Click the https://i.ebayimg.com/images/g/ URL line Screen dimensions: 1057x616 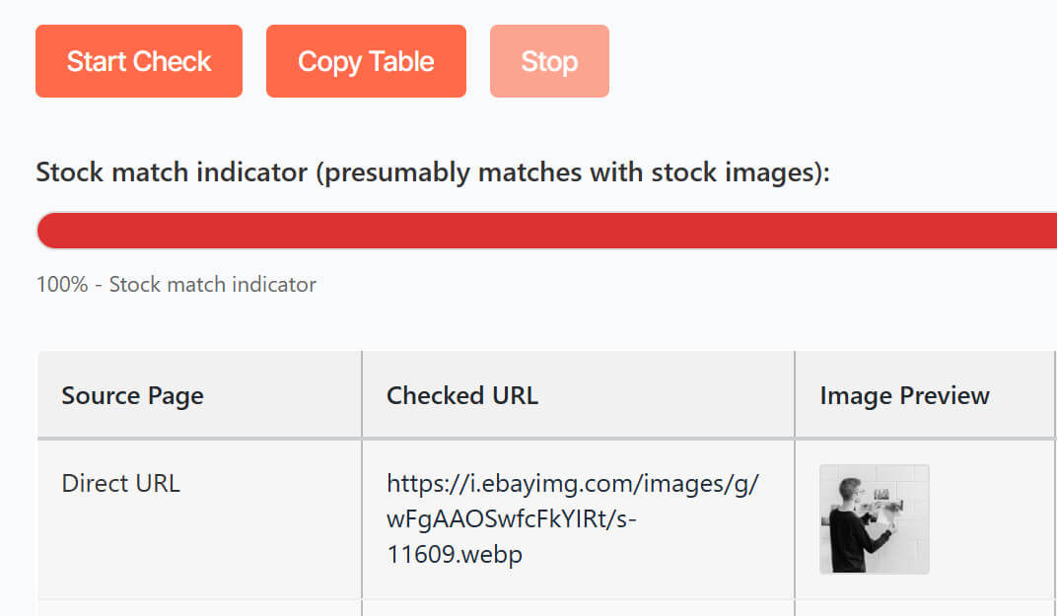[x=572, y=484]
